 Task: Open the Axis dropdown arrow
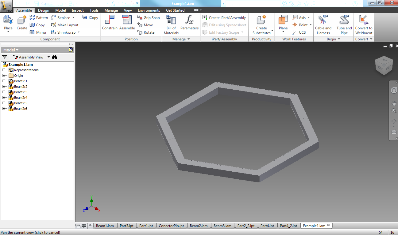(309, 18)
